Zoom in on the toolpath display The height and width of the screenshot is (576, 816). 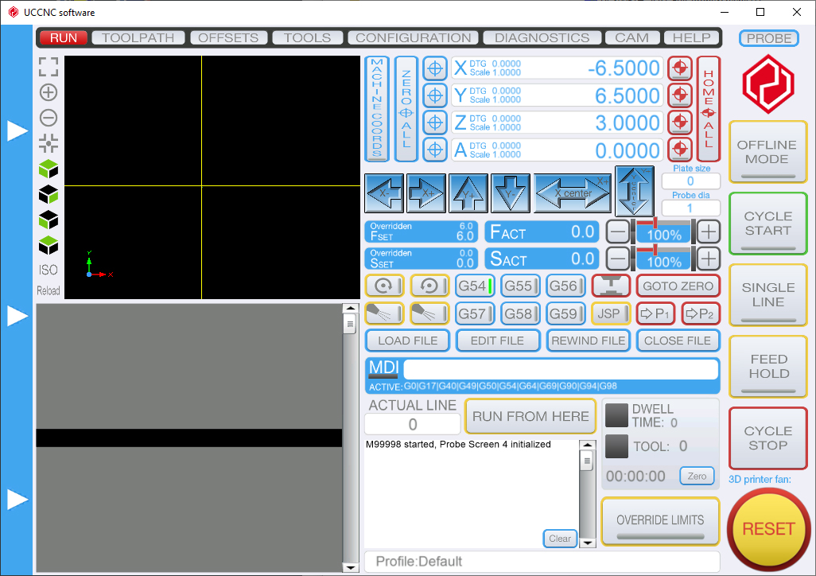(x=48, y=92)
